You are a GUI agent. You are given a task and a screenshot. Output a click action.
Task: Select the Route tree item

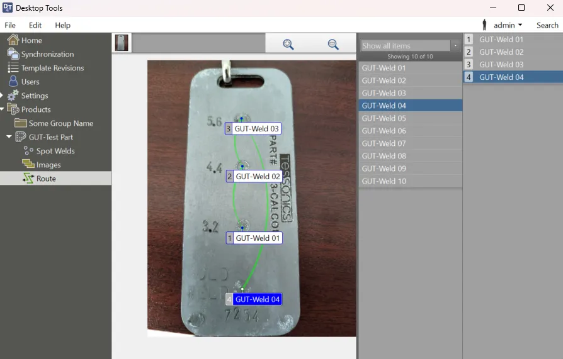55,179
